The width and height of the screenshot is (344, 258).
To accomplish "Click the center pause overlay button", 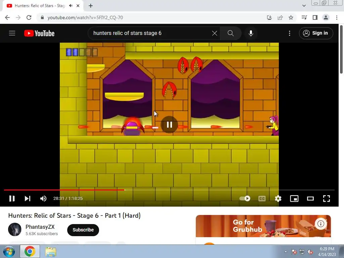I will 169,125.
